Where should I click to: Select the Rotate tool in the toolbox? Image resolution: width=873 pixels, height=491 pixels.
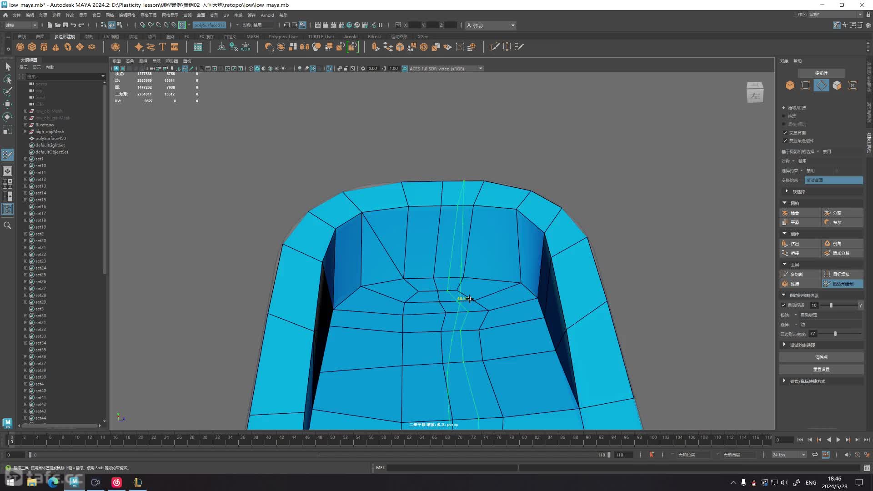coord(7,117)
